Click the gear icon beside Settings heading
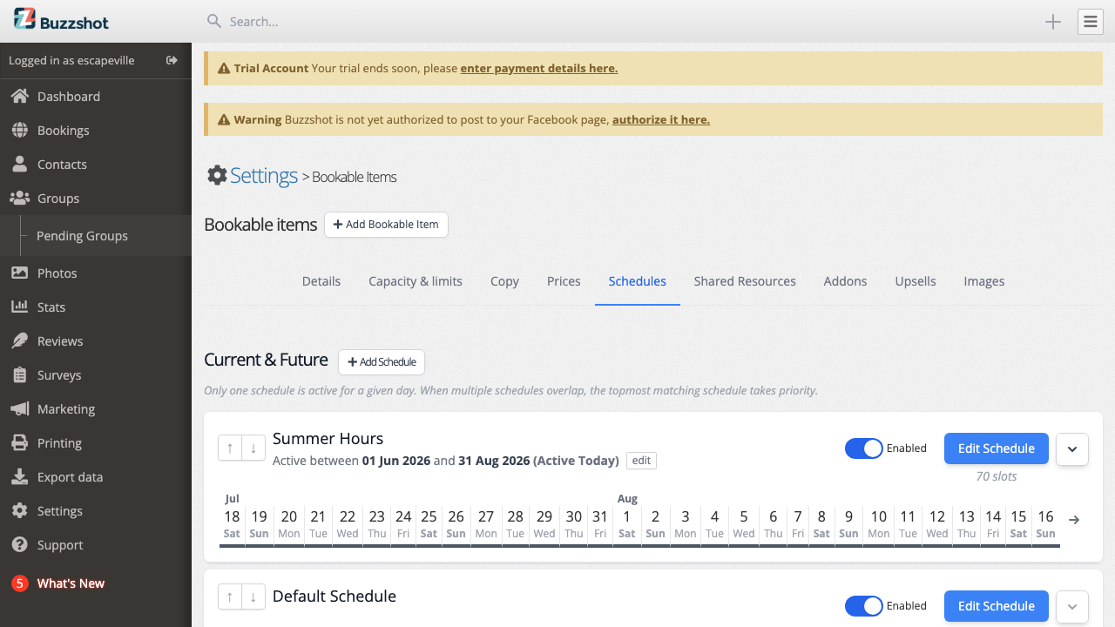This screenshot has height=627, width=1115. tap(217, 175)
